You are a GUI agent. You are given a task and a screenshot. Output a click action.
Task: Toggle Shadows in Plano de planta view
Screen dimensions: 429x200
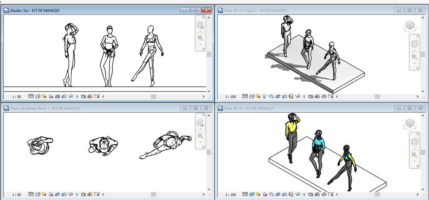pyautogui.click(x=51, y=194)
